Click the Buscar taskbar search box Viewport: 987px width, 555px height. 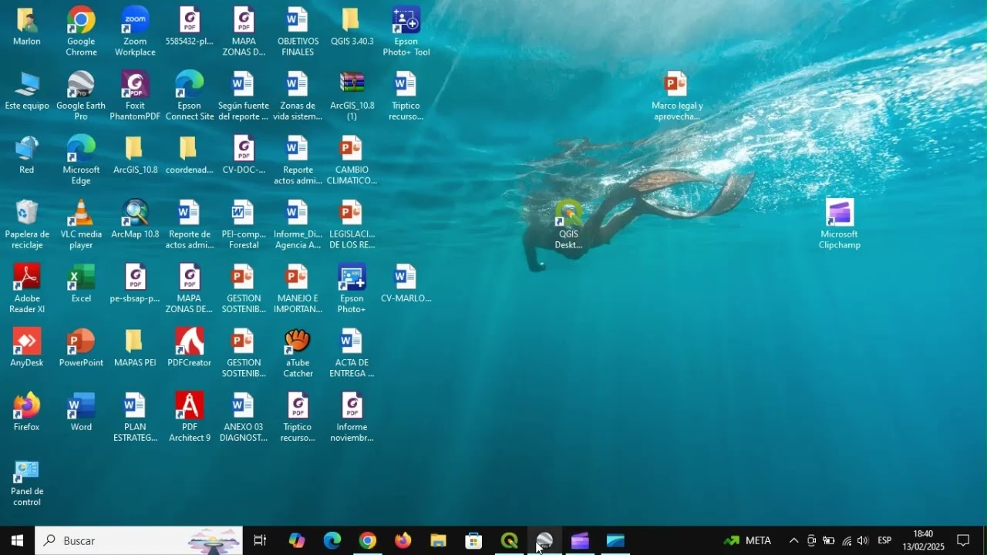tap(139, 540)
